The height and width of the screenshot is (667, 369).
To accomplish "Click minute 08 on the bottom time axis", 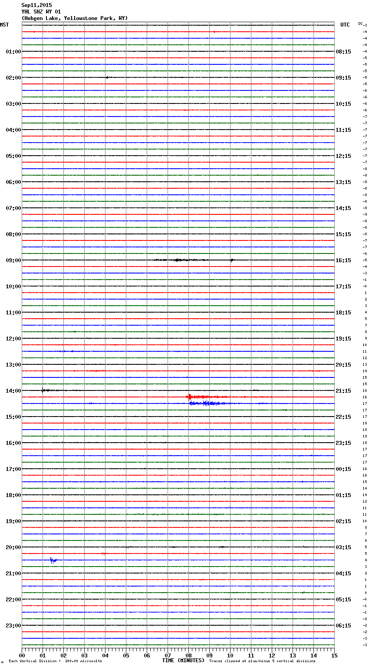I will pos(188,655).
